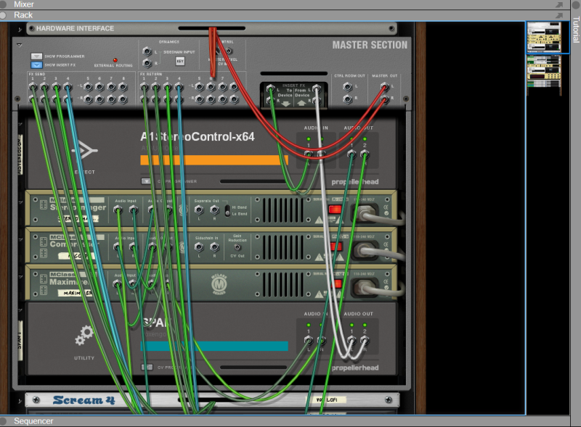Click the "MASTER SECTION" title text
The height and width of the screenshot is (427, 581).
pyautogui.click(x=370, y=45)
